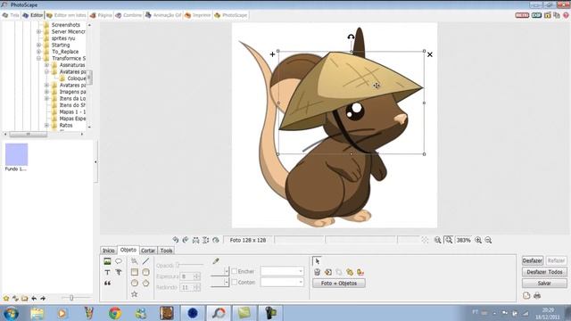This screenshot has width=571, height=321.
Task: Select the Coloque folder in tree
Action: pyautogui.click(x=77, y=78)
